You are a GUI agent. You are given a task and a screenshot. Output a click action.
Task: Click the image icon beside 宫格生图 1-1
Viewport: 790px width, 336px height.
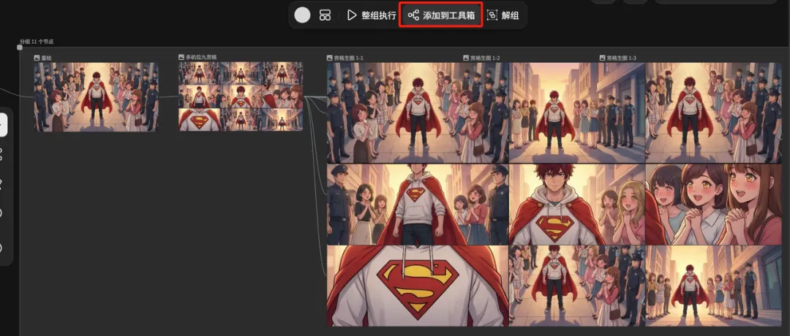pyautogui.click(x=329, y=58)
